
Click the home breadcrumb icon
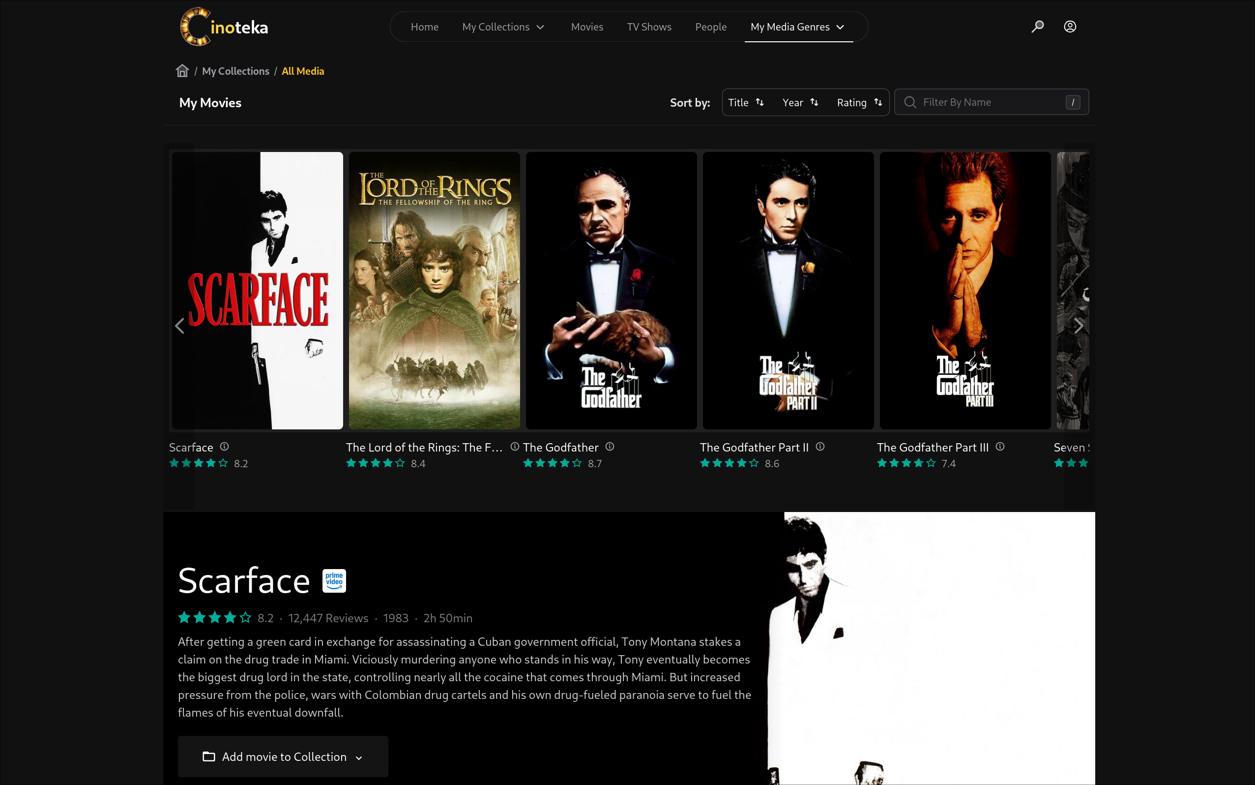tap(182, 71)
